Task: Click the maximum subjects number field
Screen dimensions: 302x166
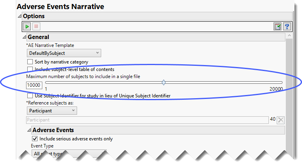Action: pyautogui.click(x=34, y=85)
